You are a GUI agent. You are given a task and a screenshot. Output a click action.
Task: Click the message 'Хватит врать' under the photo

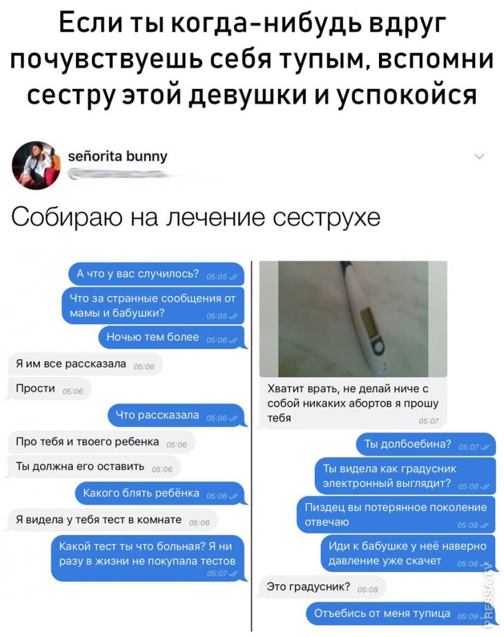click(x=353, y=404)
